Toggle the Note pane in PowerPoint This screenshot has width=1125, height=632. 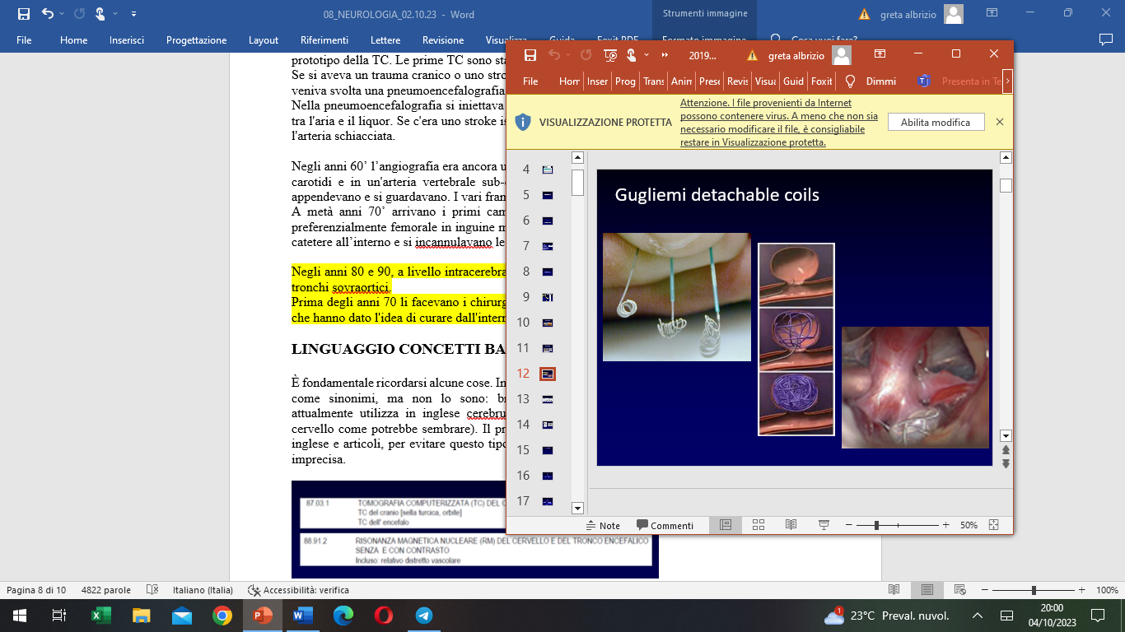click(x=603, y=525)
